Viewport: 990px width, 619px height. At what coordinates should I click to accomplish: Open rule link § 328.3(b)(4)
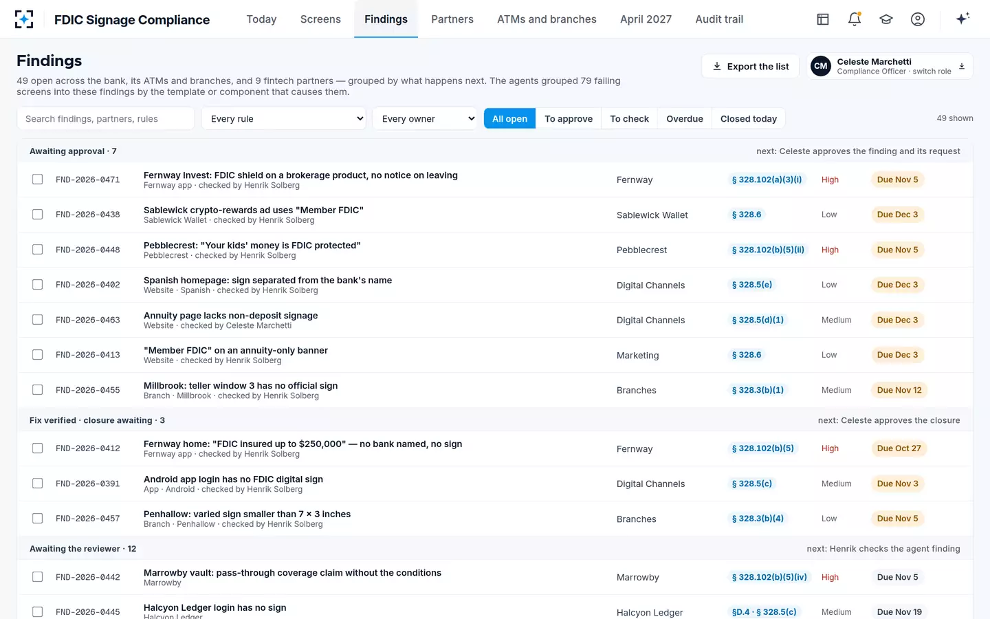coord(757,519)
